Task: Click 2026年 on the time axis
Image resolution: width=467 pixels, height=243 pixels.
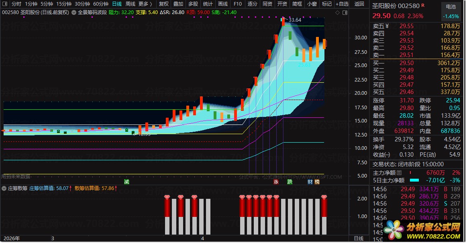Action: click(x=12, y=239)
